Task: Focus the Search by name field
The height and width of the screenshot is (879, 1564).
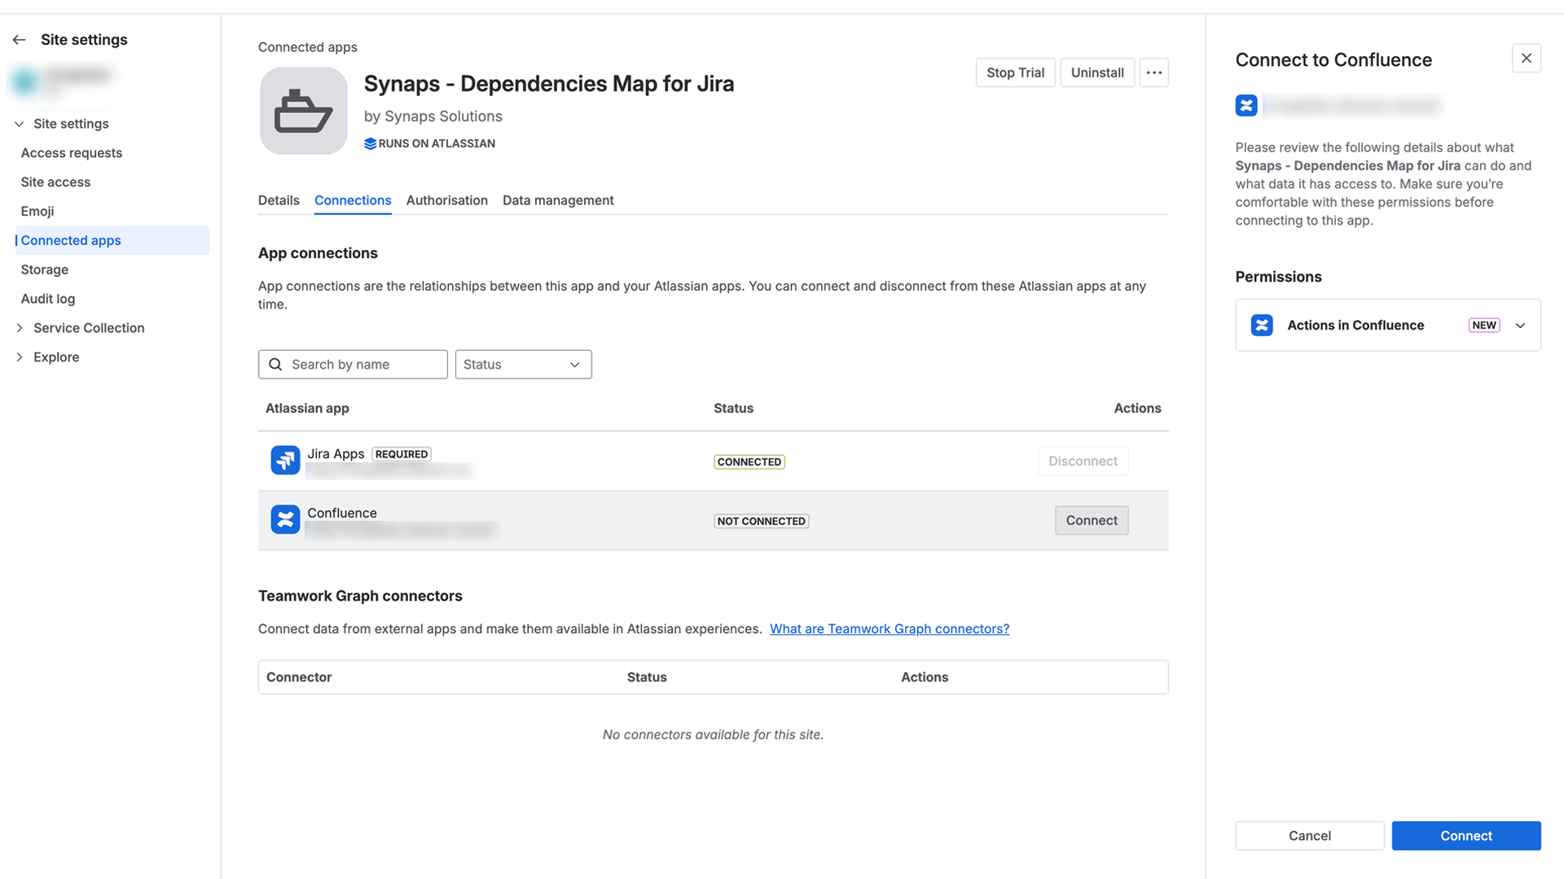Action: [x=353, y=365]
